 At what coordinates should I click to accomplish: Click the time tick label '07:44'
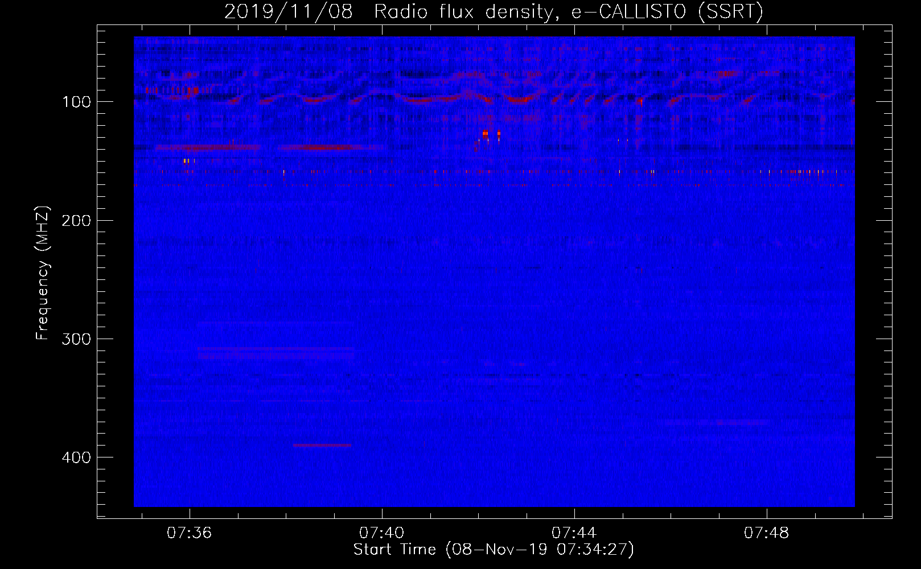point(574,533)
